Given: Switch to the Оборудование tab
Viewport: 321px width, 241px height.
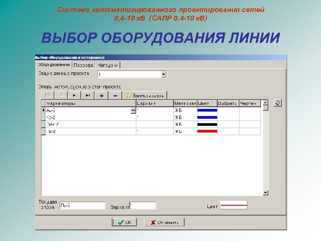Looking at the screenshot, I should [53, 65].
